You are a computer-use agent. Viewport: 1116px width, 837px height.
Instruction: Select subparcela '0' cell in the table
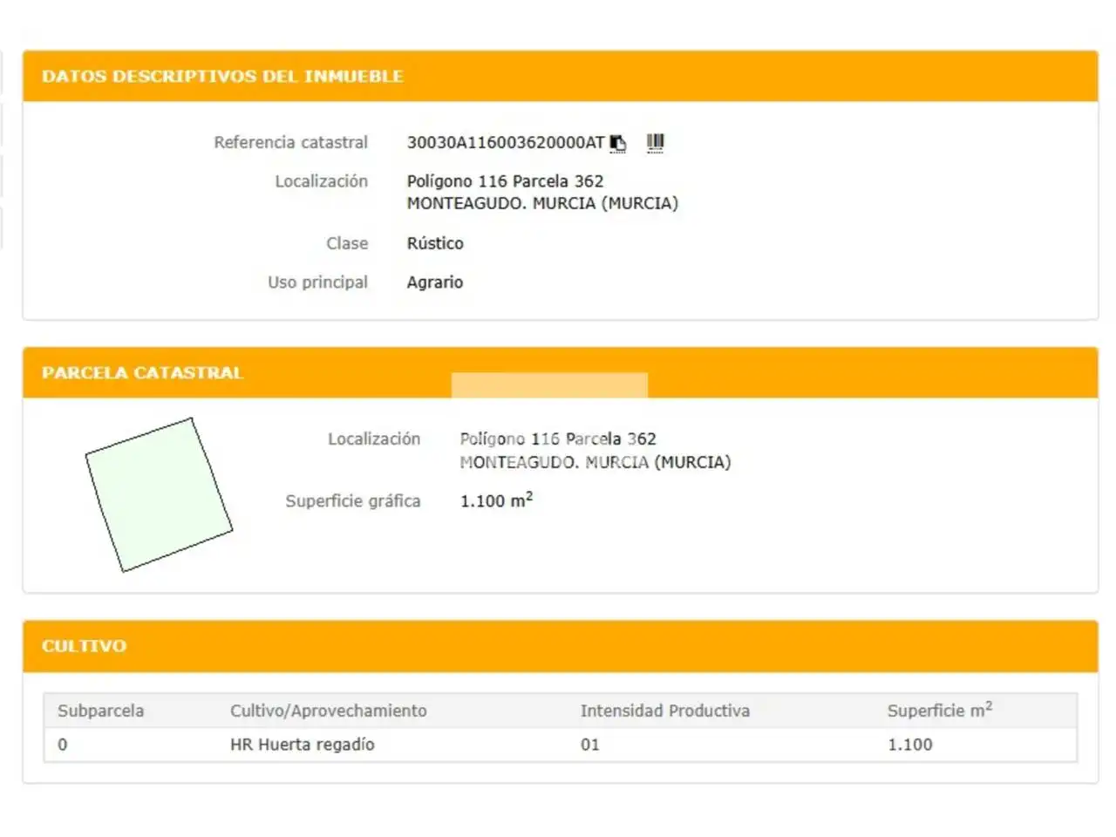(x=63, y=745)
